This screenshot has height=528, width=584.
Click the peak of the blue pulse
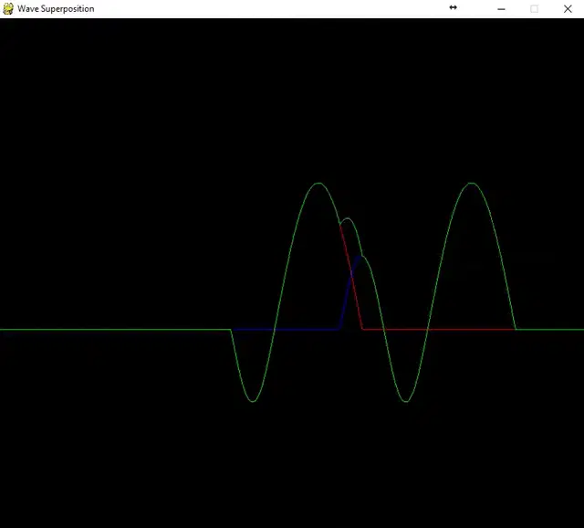361,257
